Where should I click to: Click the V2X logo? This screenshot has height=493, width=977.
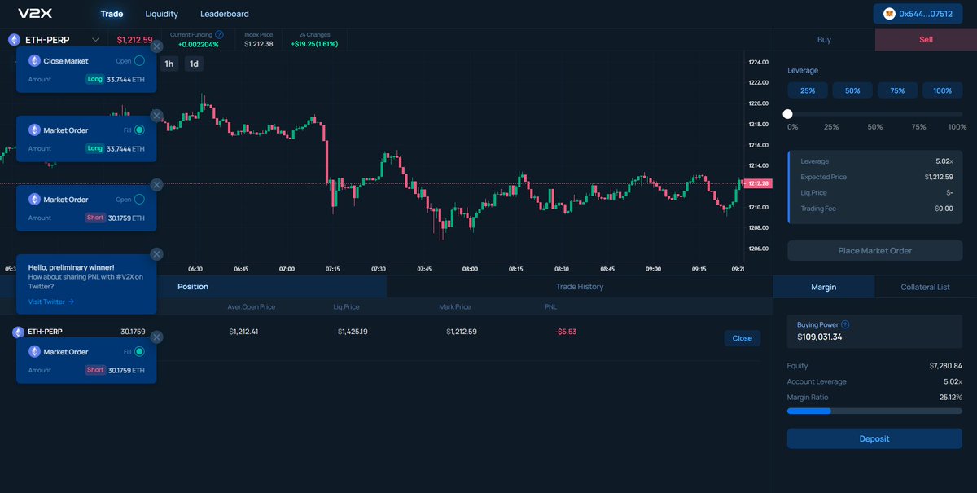point(35,14)
